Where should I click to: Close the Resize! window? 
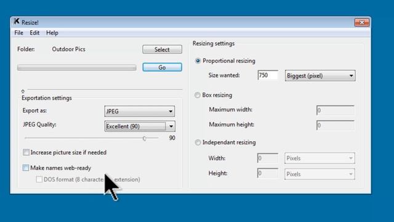(362, 22)
